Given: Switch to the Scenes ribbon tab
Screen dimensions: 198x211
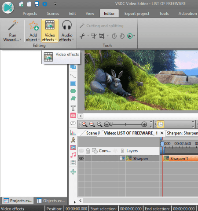Looking at the screenshot, I should [x=53, y=14].
